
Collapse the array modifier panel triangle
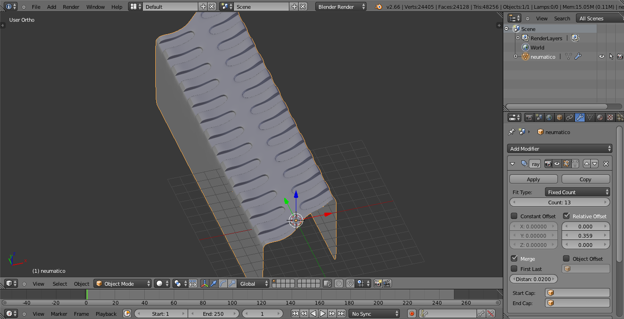coord(512,164)
